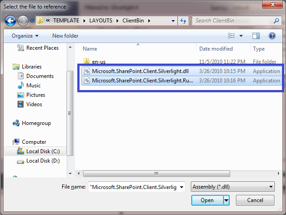Select Local Disk (D:) in navigation pane
The height and width of the screenshot is (215, 286).
tap(42, 161)
